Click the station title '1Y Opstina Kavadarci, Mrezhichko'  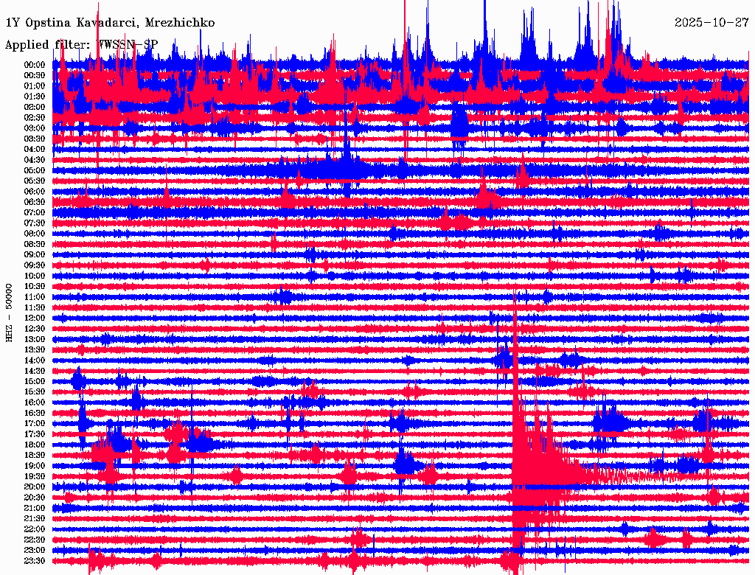110,23
